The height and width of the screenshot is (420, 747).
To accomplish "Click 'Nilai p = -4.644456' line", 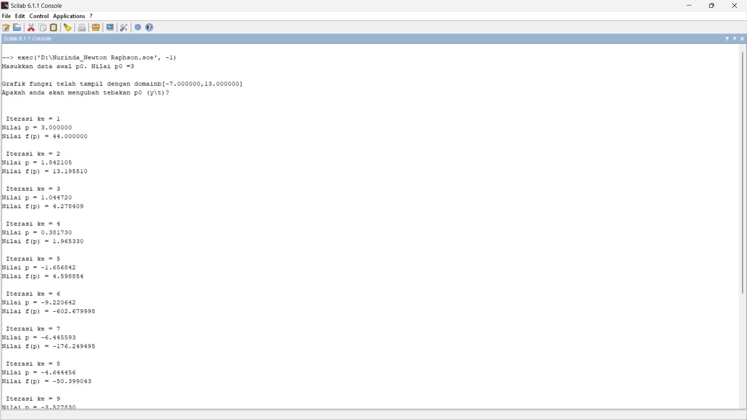I will 39,373.
